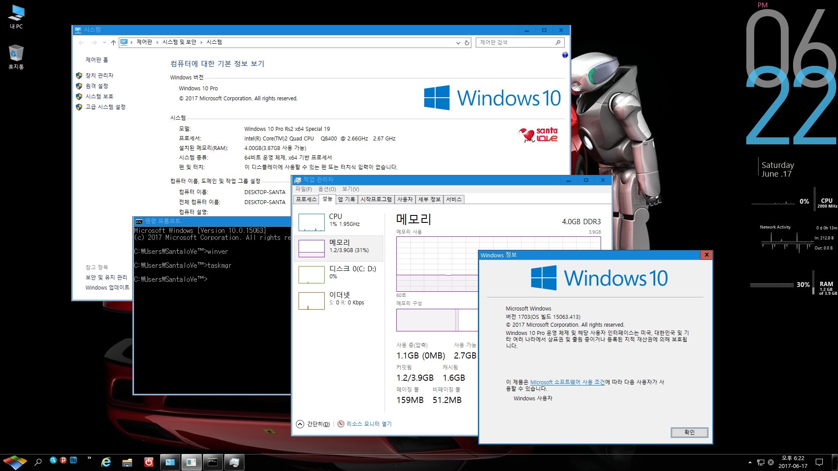This screenshot has width=838, height=471.
Task: Refresh the System control panel page
Action: 467,43
